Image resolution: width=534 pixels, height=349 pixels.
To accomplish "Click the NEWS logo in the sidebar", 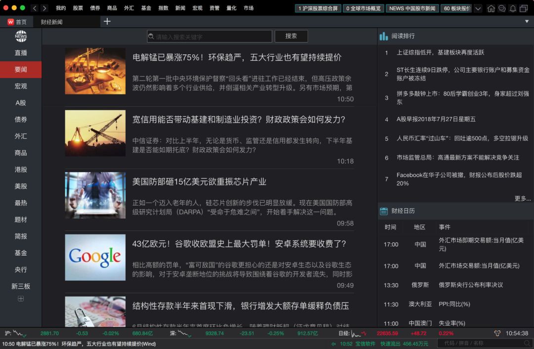I will tap(20, 36).
